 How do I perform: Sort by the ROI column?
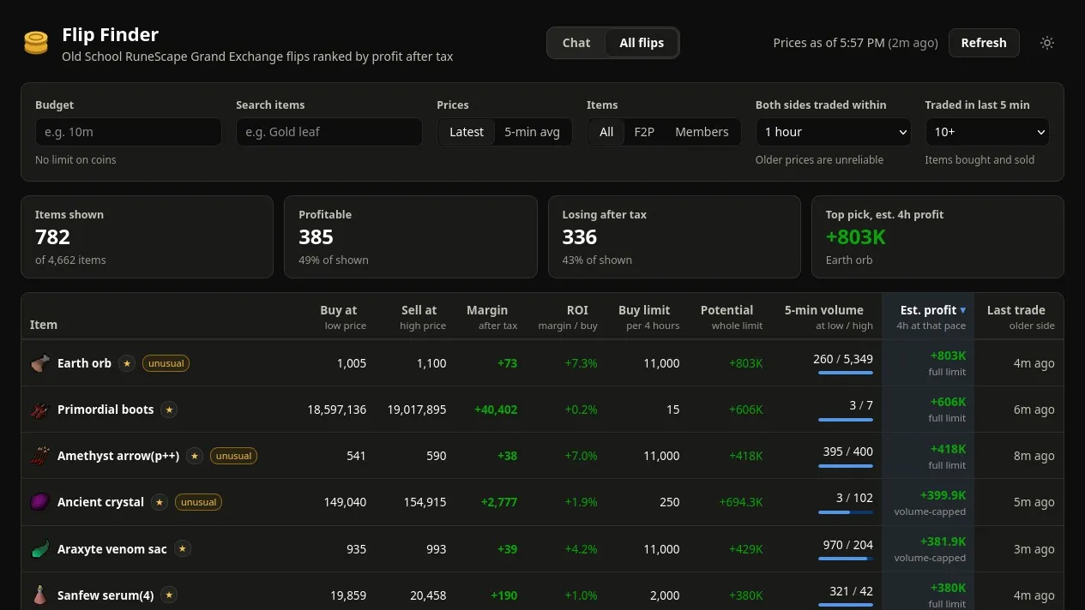click(x=568, y=317)
